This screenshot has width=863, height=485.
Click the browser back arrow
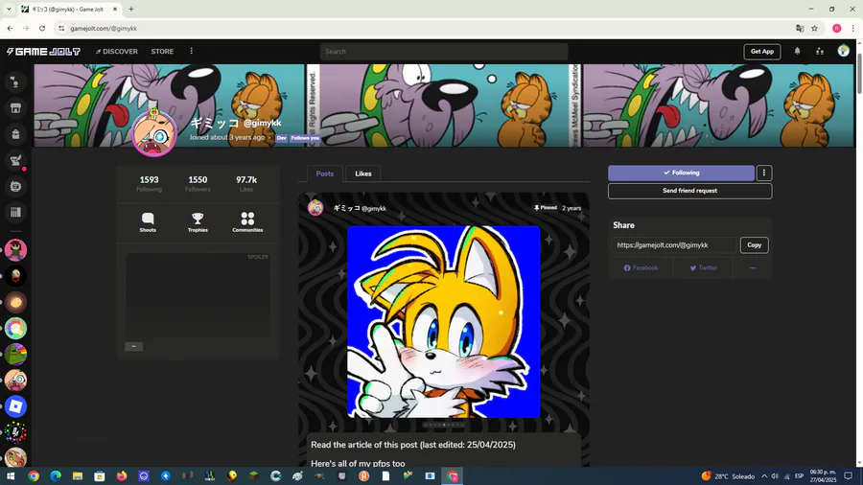[10, 28]
